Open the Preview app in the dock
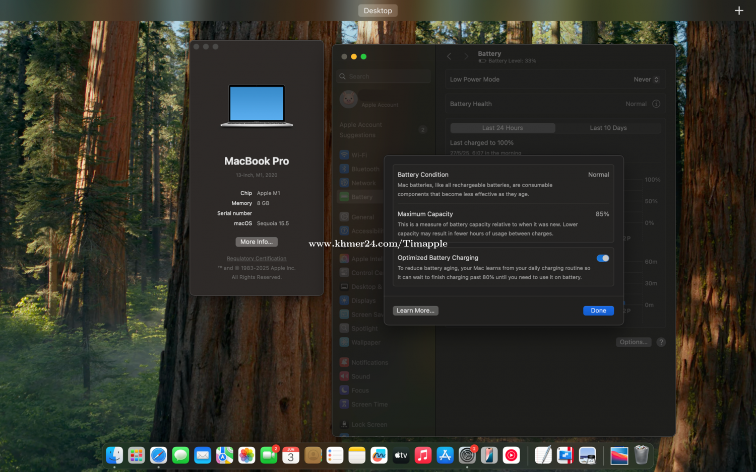Viewport: 756px width, 472px height. pyautogui.click(x=587, y=455)
